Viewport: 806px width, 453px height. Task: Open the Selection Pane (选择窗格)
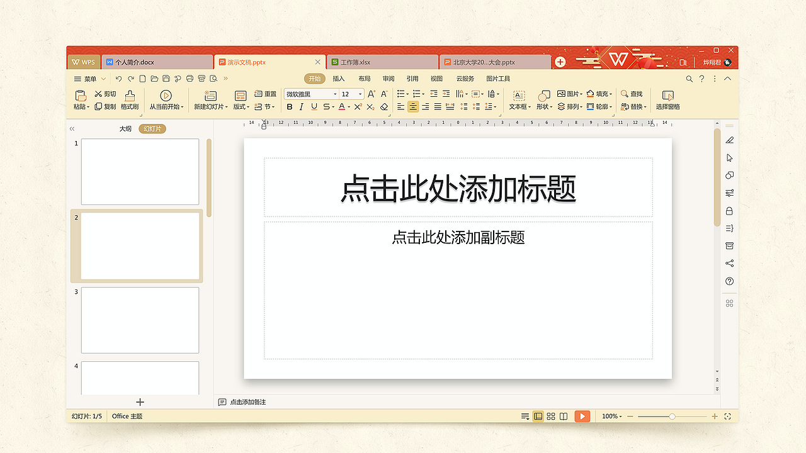tap(668, 100)
